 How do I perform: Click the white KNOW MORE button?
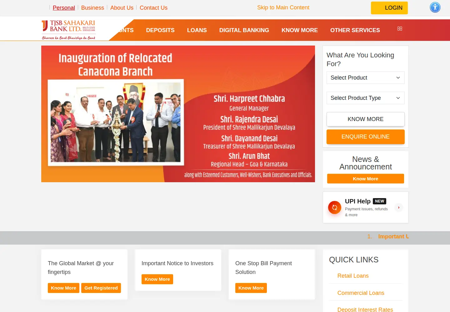(366, 119)
